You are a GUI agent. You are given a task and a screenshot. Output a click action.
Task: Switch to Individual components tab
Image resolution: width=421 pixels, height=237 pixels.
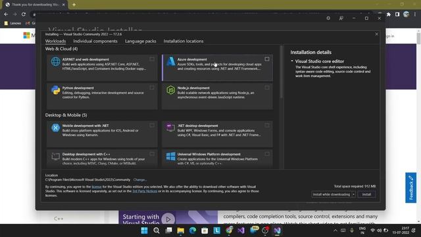[95, 41]
